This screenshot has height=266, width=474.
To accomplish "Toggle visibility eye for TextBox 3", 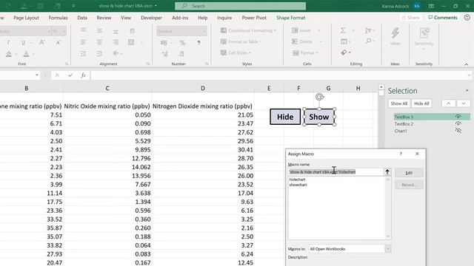I will pos(458,117).
